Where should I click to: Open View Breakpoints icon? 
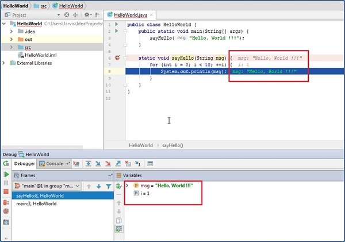(x=6, y=202)
